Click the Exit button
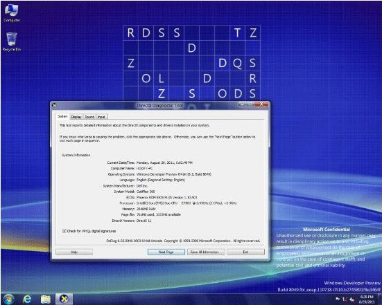Screen dimensions: 382x305 pyautogui.click(x=245, y=252)
